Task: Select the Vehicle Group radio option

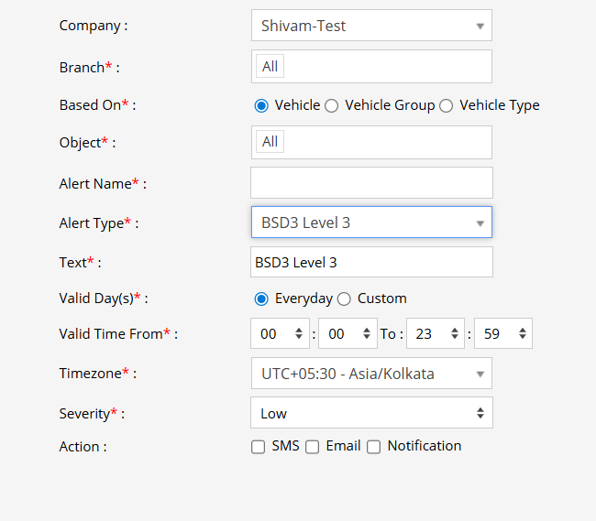Action: (332, 105)
